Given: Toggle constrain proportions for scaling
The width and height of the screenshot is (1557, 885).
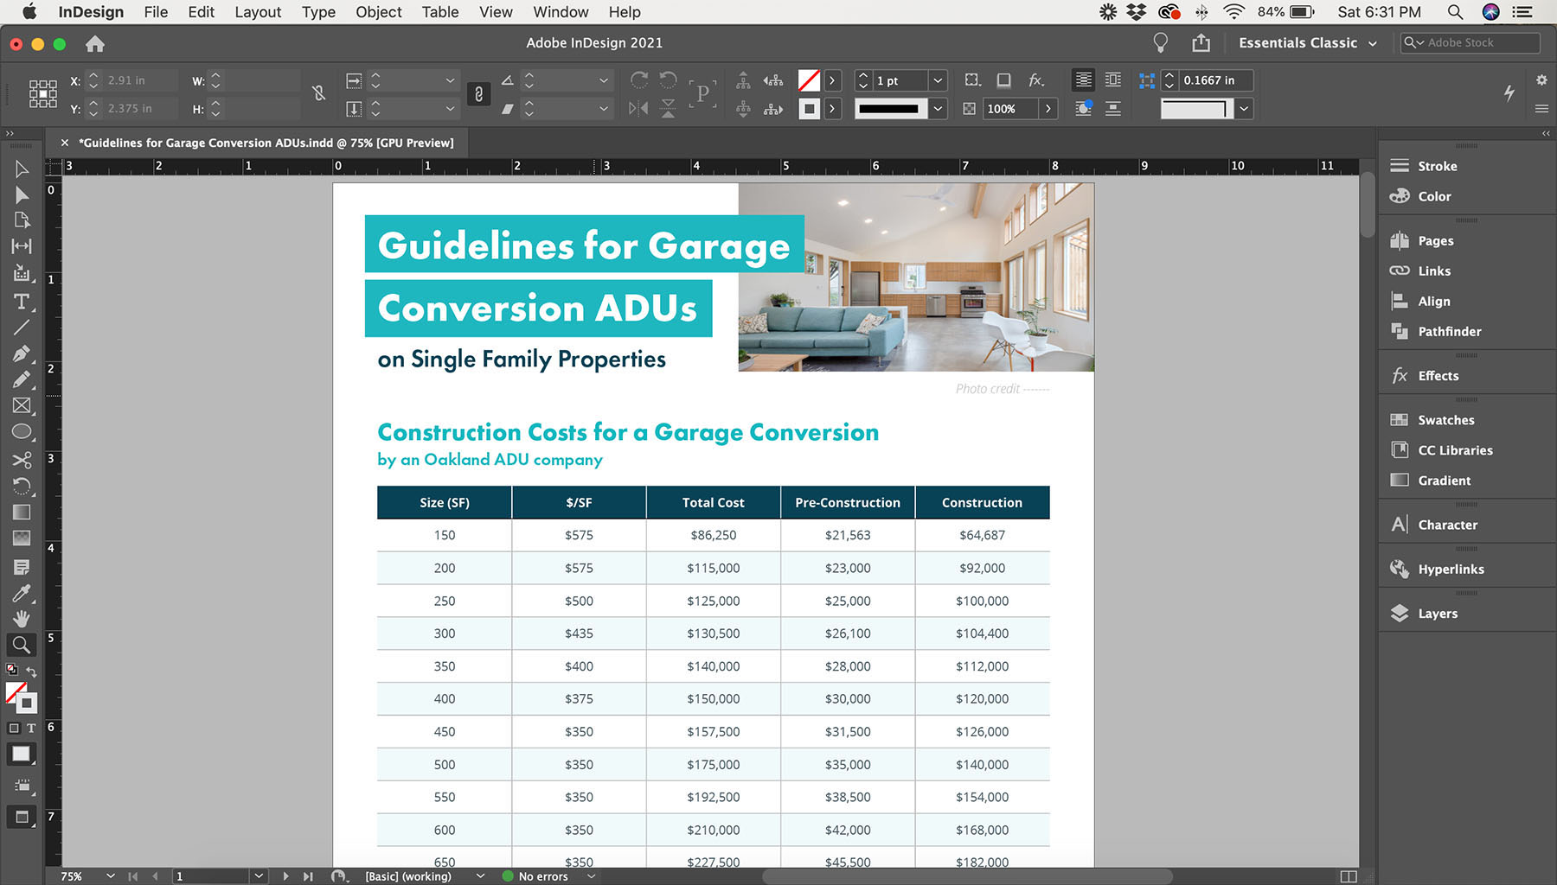Looking at the screenshot, I should (478, 94).
